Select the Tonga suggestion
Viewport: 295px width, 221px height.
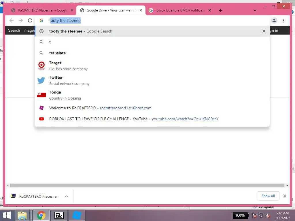(x=152, y=95)
